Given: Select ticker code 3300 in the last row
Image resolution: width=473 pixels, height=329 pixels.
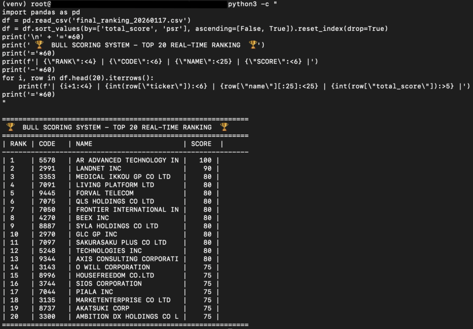Looking at the screenshot, I should (x=47, y=317).
